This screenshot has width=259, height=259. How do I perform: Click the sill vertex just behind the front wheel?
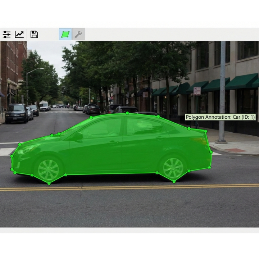click(x=65, y=175)
